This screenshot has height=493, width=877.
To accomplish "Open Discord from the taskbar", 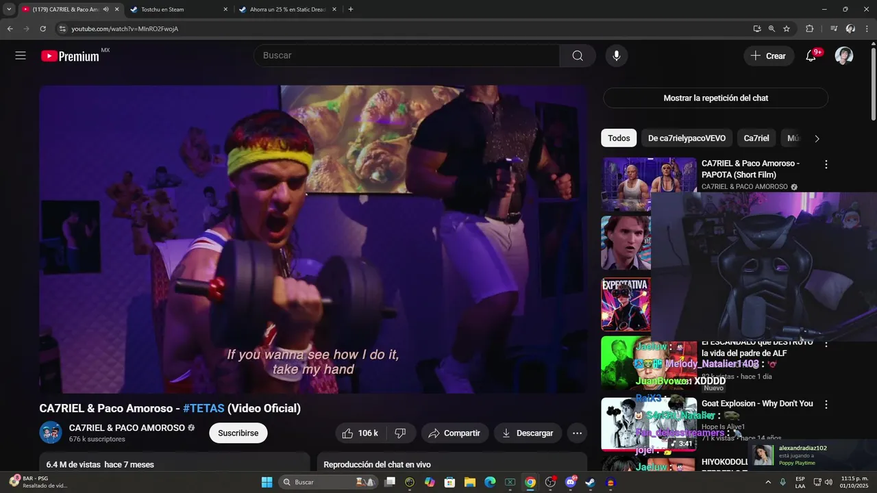I will (x=570, y=482).
